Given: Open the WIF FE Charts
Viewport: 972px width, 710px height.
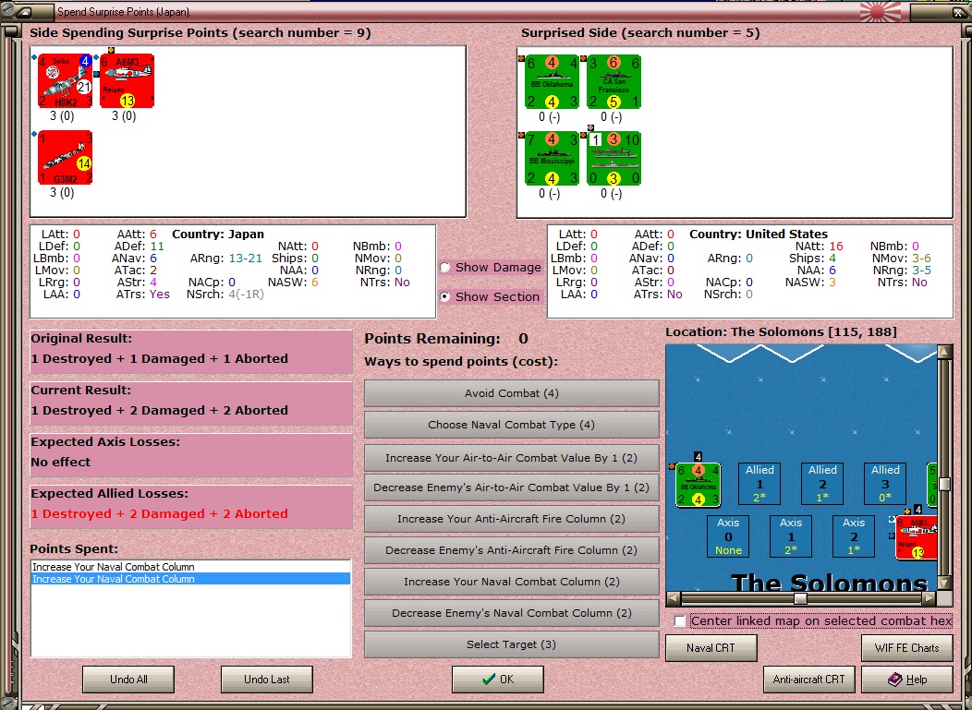Looking at the screenshot, I should point(907,648).
